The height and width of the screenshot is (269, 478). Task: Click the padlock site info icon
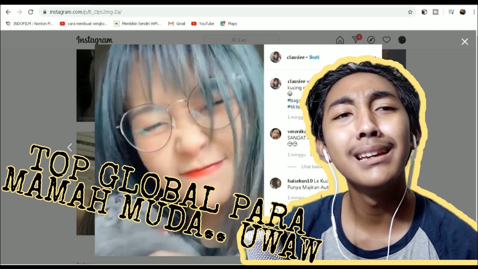(45, 12)
